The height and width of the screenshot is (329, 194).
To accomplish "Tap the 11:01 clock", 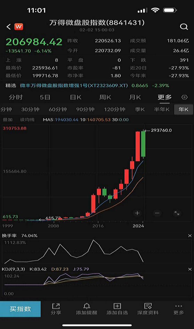I will (37, 10).
